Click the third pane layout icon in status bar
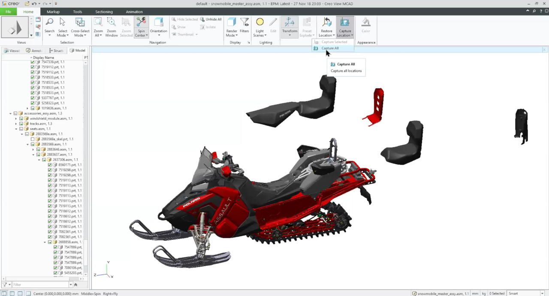 [20, 293]
